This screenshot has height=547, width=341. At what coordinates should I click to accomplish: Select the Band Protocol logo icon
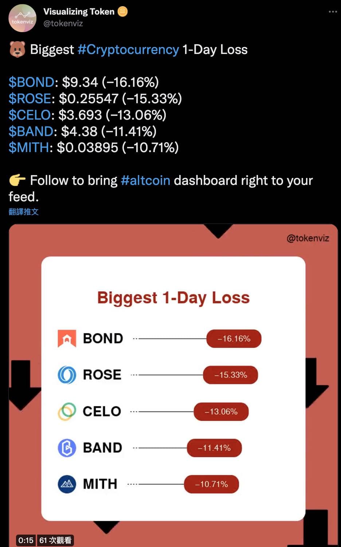[x=67, y=447]
